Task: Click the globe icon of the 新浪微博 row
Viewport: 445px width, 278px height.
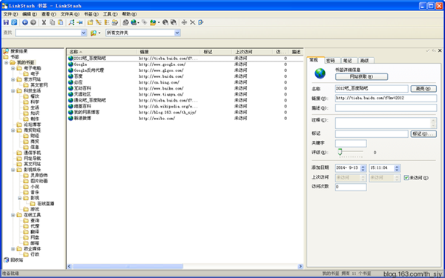Action: (x=70, y=118)
